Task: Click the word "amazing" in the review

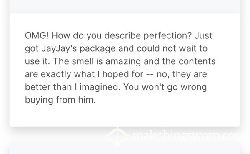Action: 123,62
